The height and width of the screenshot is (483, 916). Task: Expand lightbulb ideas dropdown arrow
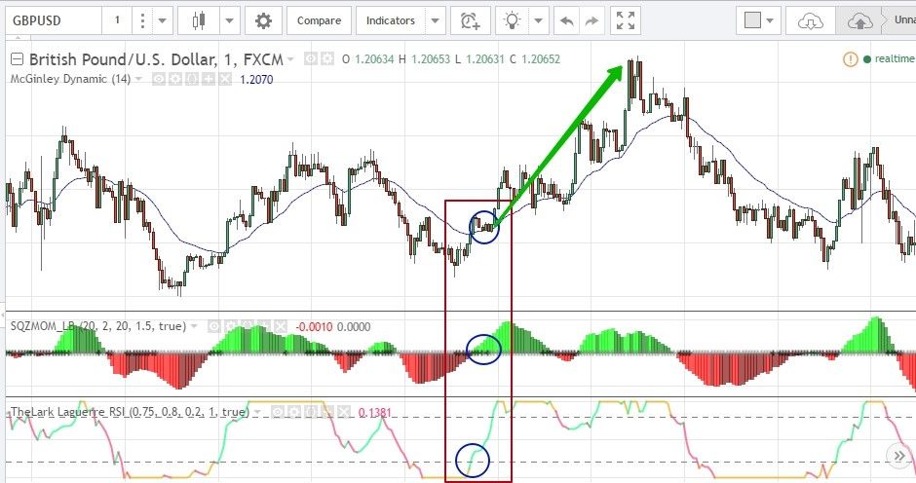pos(538,21)
